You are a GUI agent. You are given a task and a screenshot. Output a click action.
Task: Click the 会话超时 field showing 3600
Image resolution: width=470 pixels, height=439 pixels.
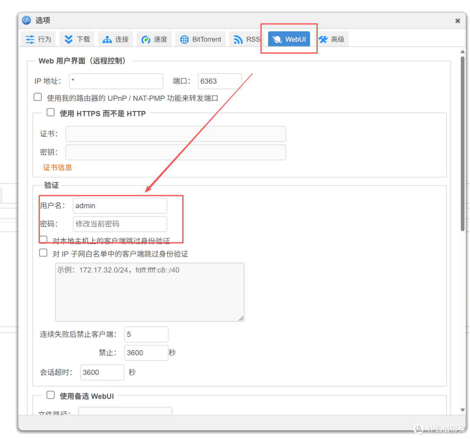[102, 372]
